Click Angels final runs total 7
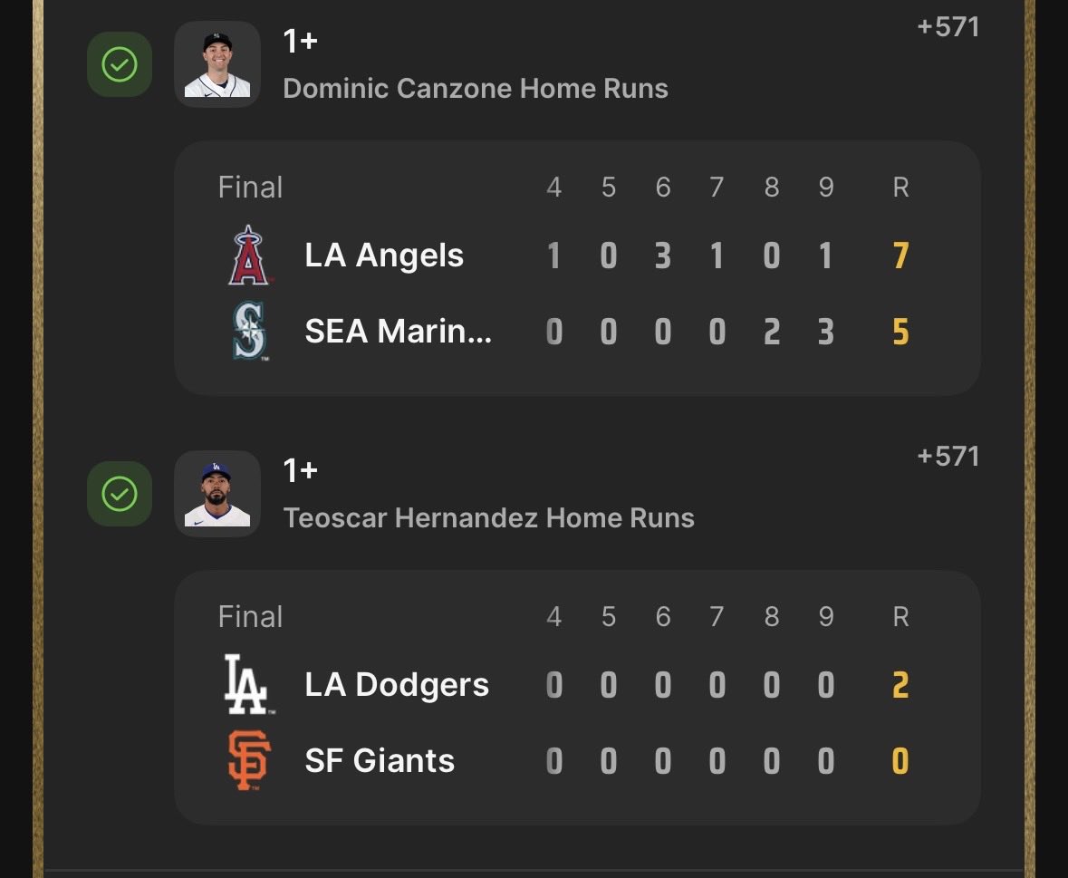The height and width of the screenshot is (878, 1068). pyautogui.click(x=900, y=256)
